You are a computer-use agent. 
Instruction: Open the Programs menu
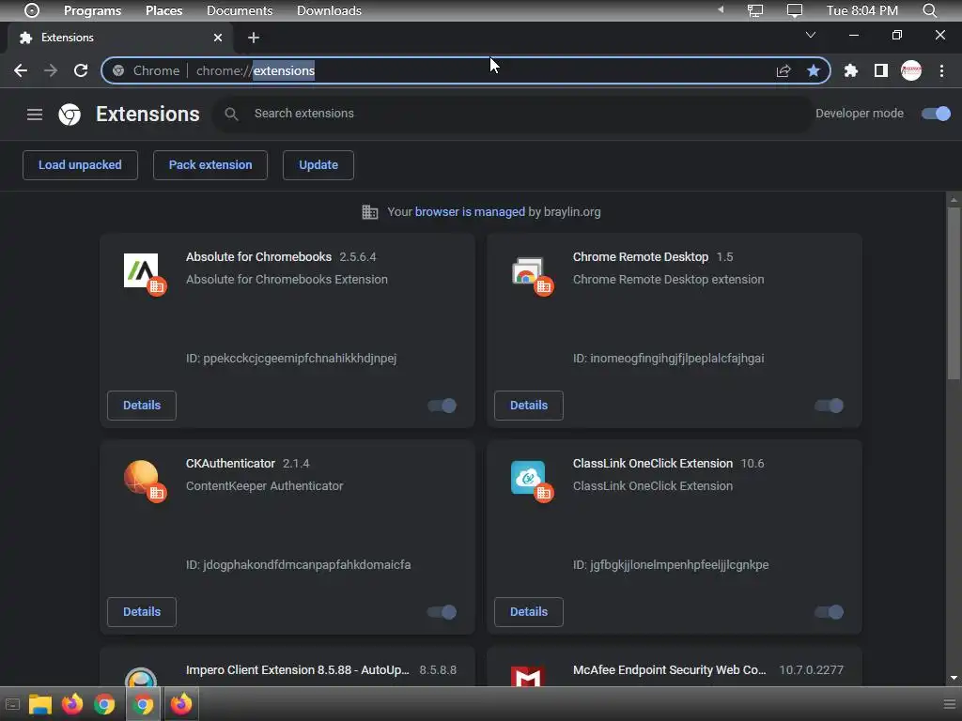[x=93, y=10]
